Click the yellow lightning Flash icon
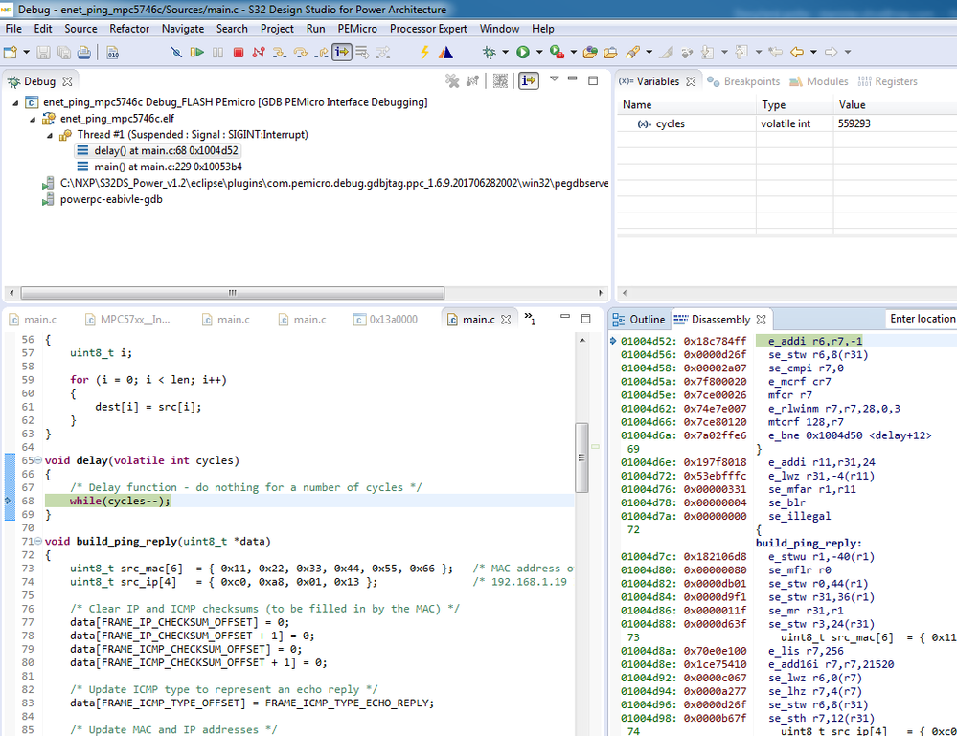This screenshot has height=736, width=957. pos(424,53)
